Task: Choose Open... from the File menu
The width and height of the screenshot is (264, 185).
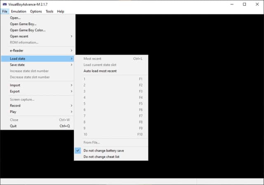Action: click(x=38, y=18)
